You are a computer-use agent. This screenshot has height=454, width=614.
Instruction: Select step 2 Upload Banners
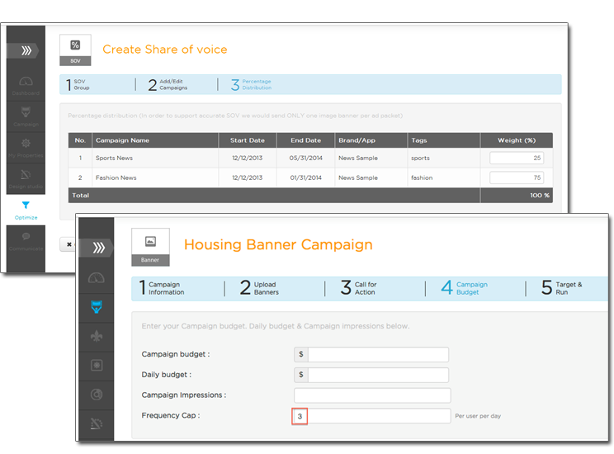(260, 288)
